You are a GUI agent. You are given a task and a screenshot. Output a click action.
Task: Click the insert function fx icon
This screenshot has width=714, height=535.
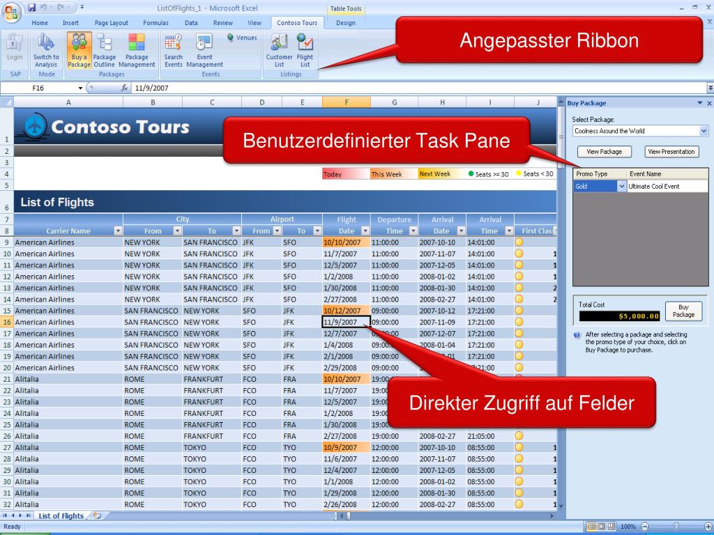tap(124, 88)
